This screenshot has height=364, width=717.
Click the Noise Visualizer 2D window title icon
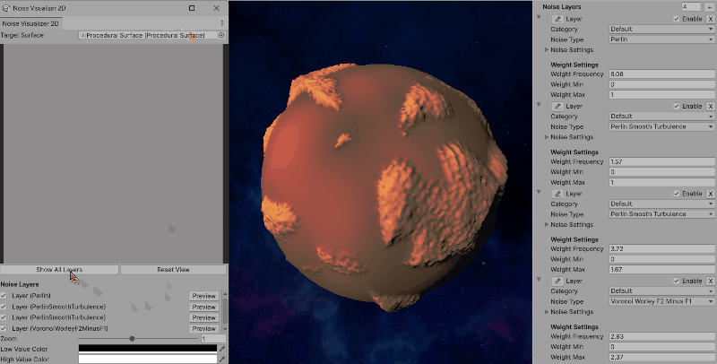pos(6,8)
